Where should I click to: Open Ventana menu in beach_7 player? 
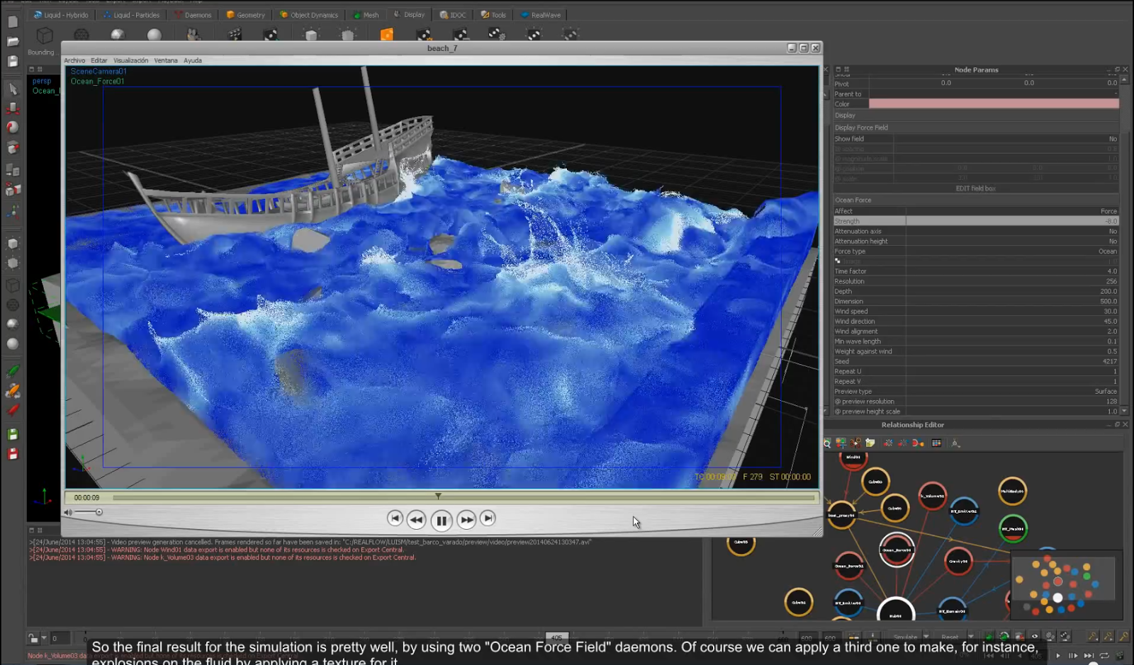(x=166, y=61)
